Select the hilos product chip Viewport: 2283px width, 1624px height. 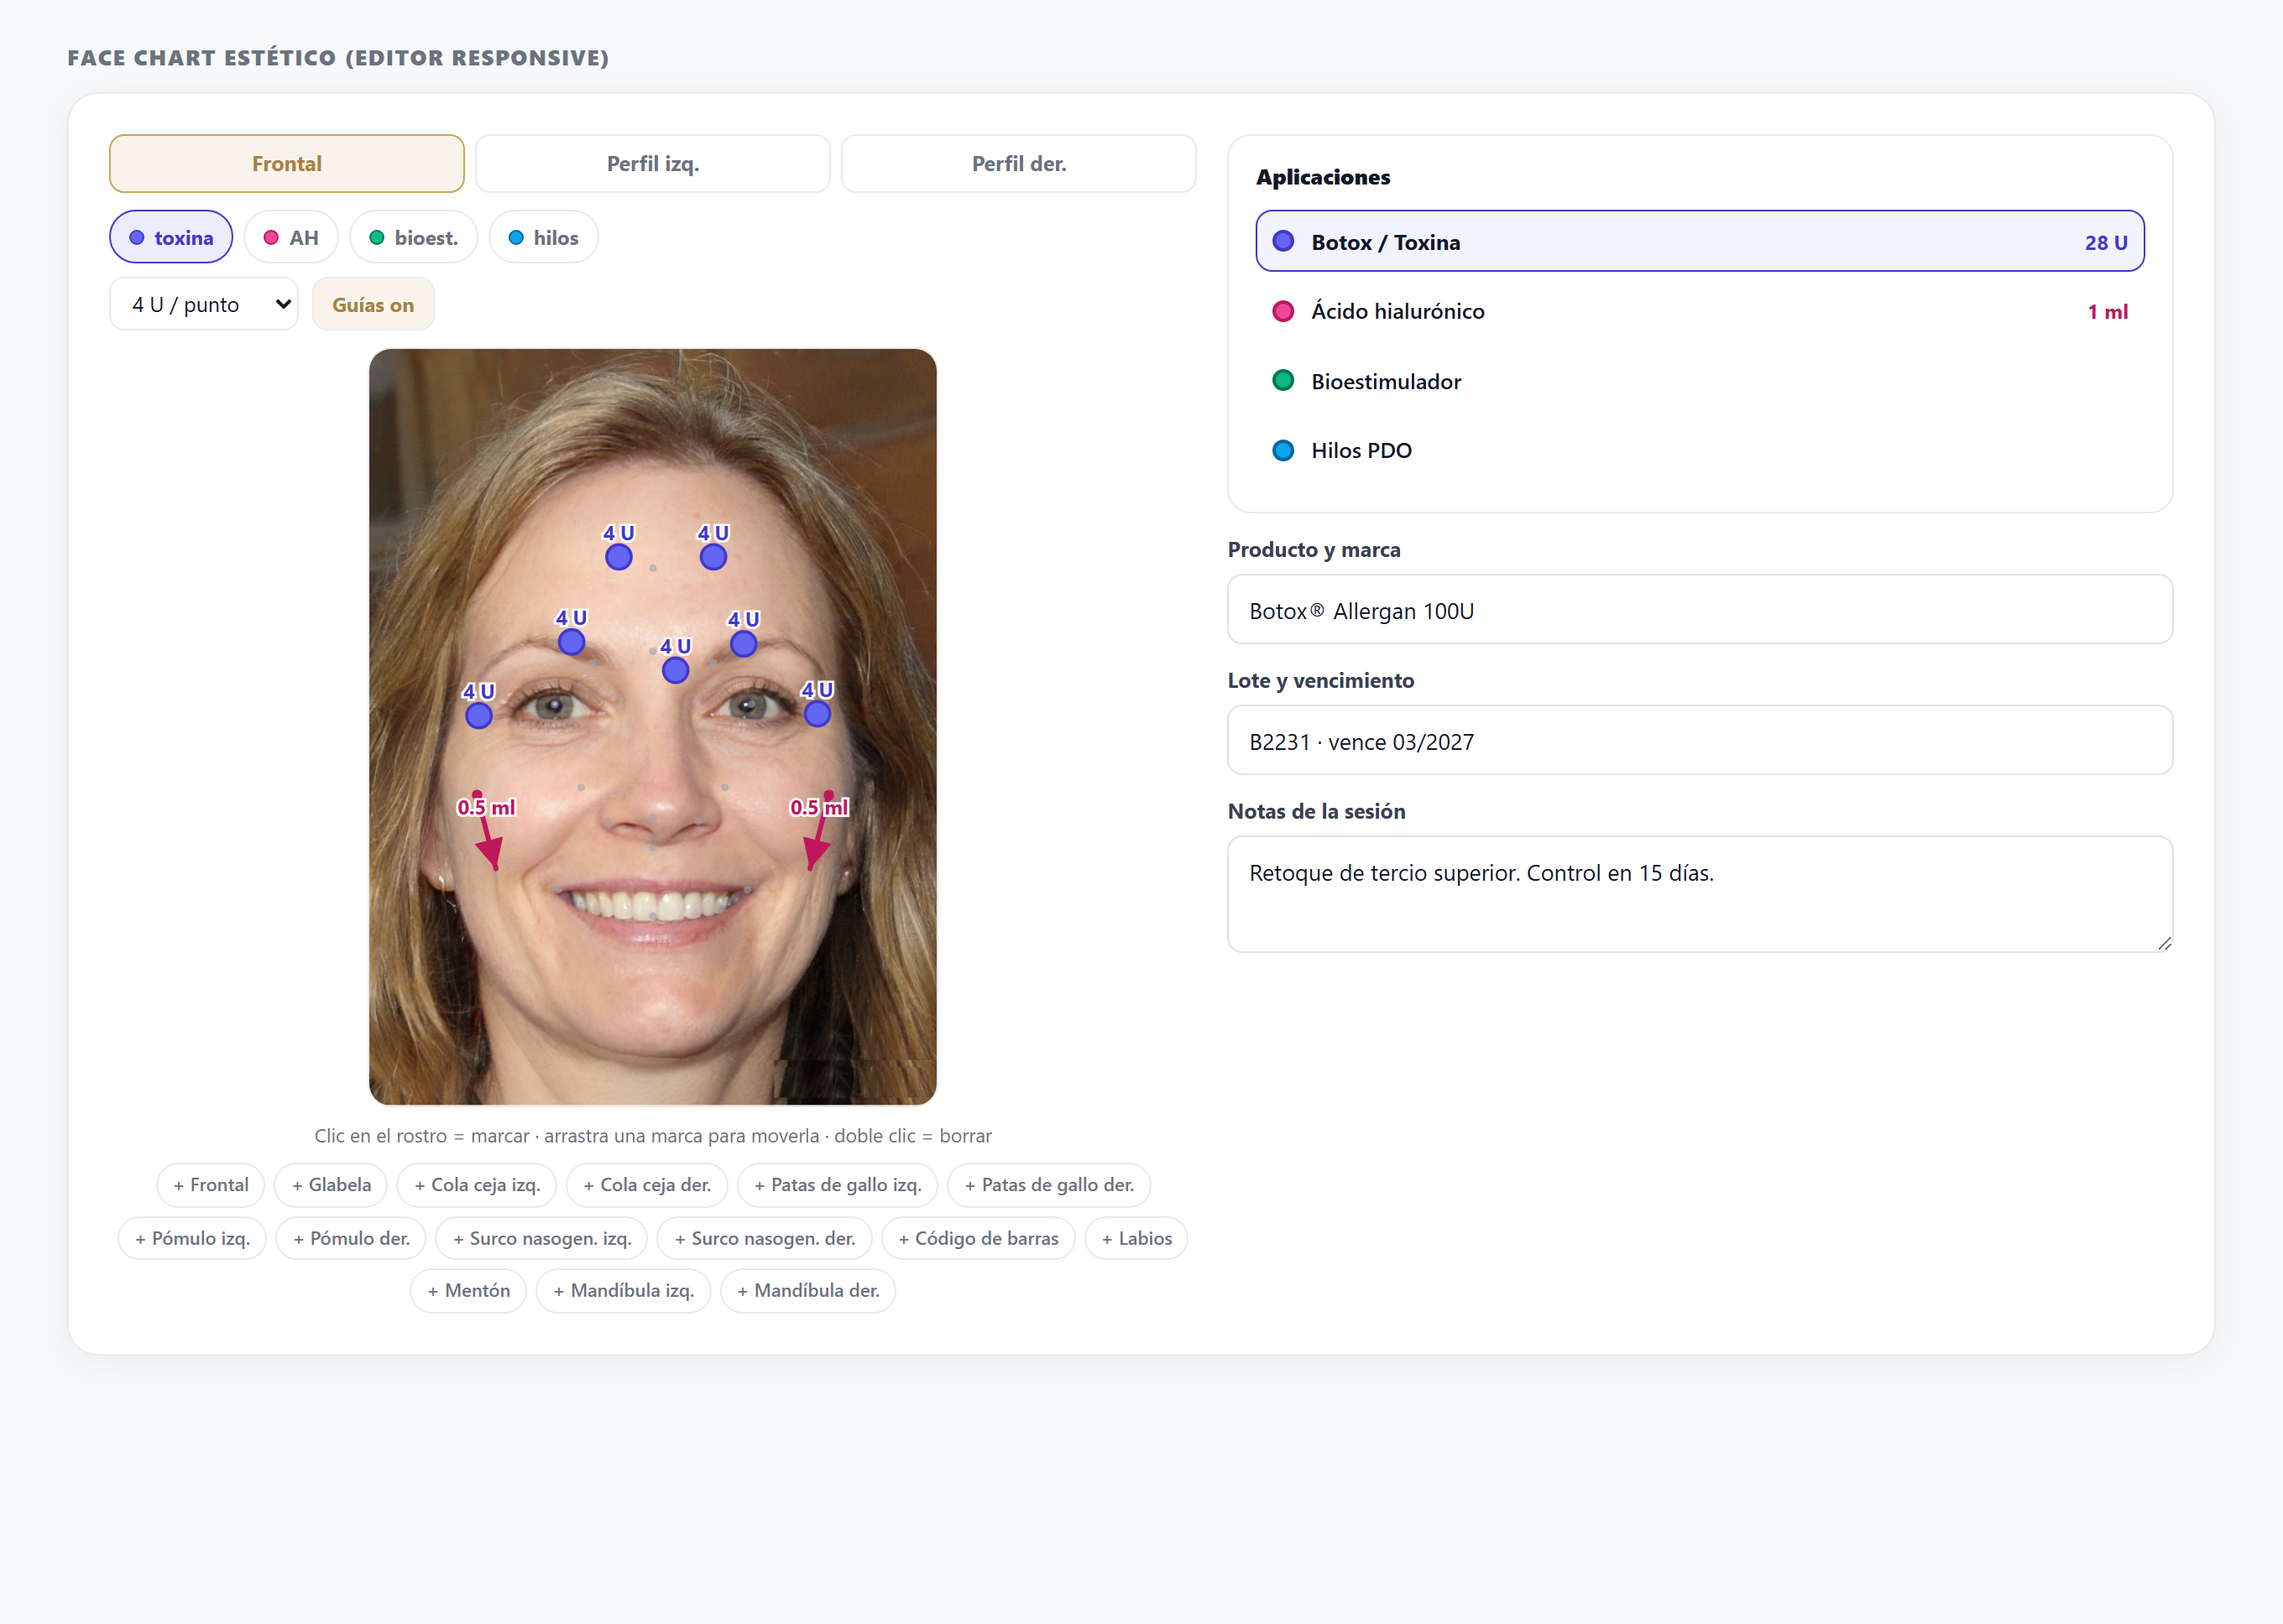543,237
